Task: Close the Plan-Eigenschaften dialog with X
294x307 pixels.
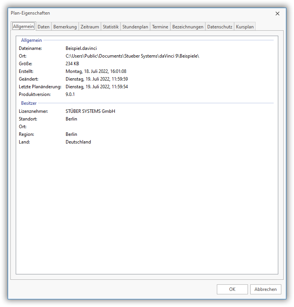Action: [x=277, y=13]
